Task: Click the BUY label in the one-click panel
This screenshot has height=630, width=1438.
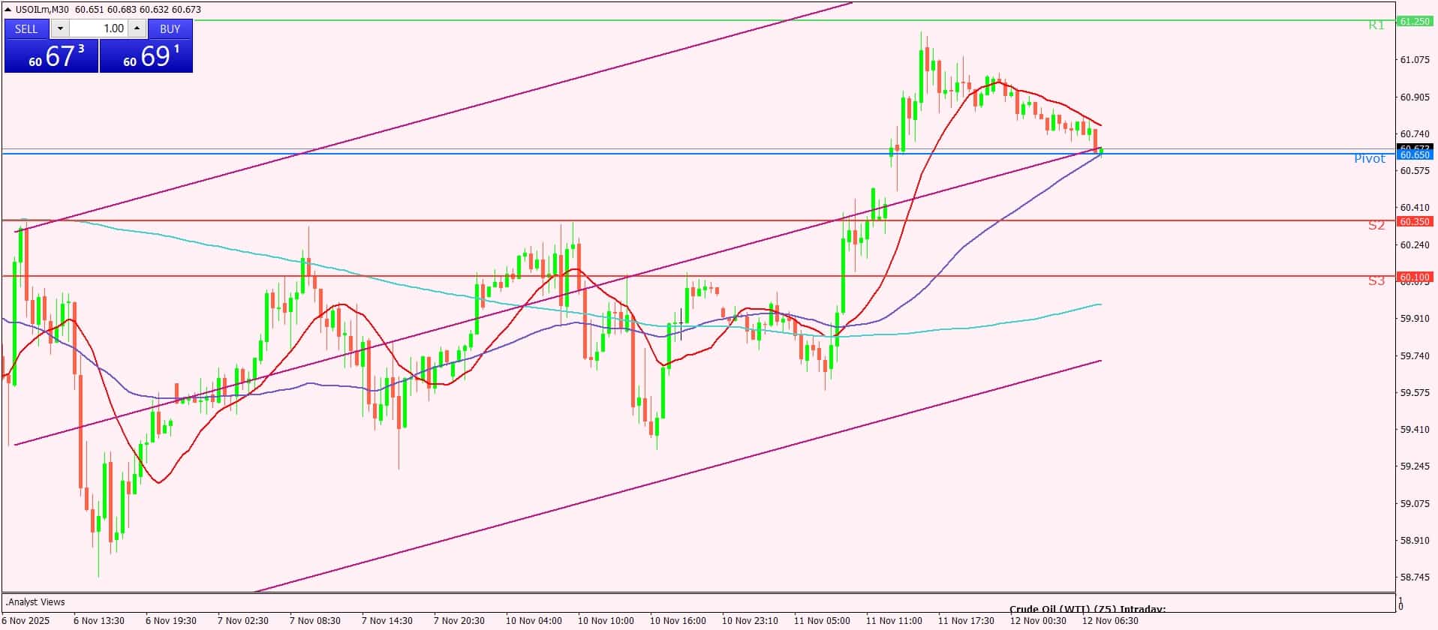Action: coord(170,28)
